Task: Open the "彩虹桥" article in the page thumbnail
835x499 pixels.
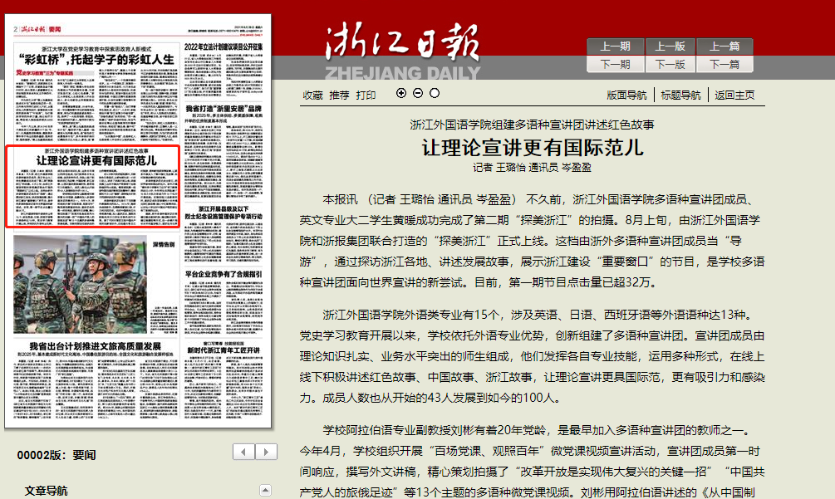Action: point(96,60)
